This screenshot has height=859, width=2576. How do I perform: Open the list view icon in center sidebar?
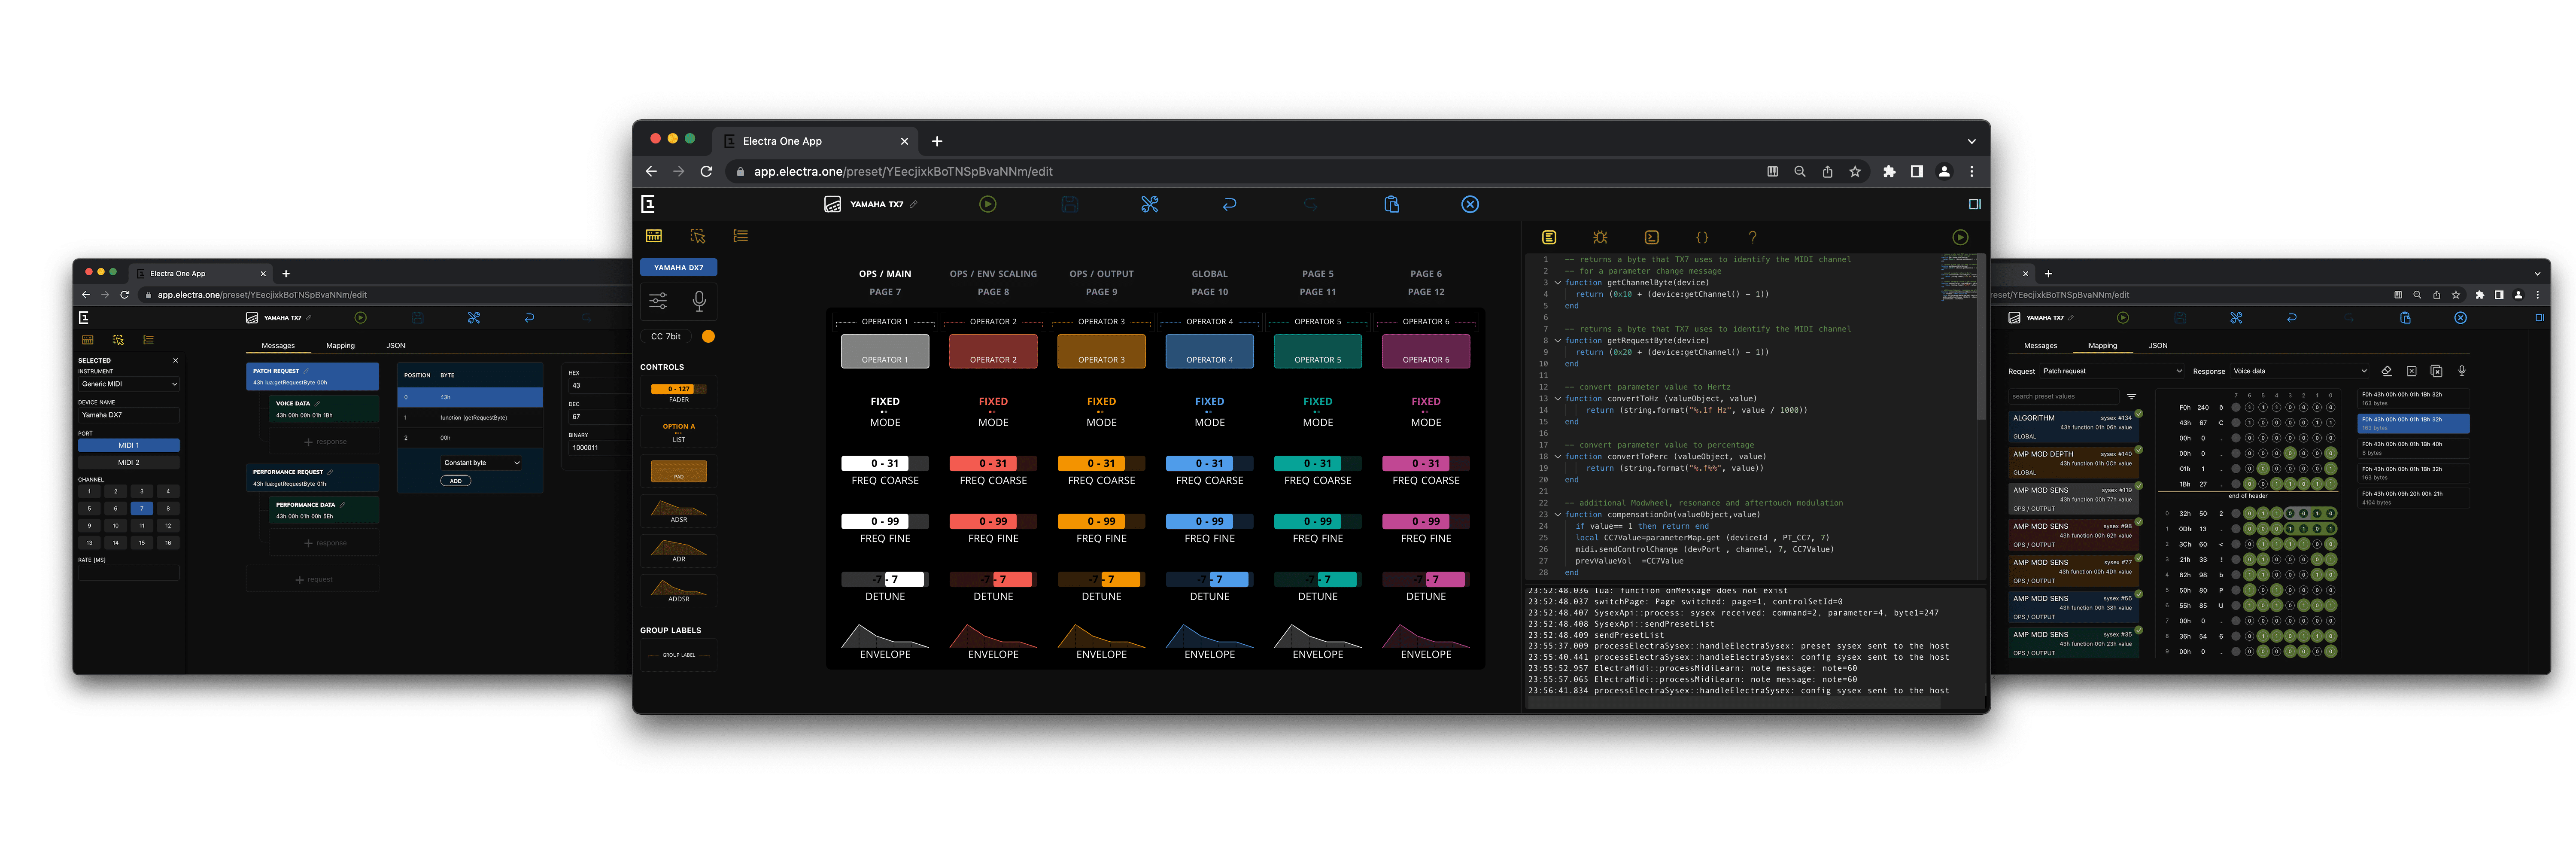tap(740, 236)
